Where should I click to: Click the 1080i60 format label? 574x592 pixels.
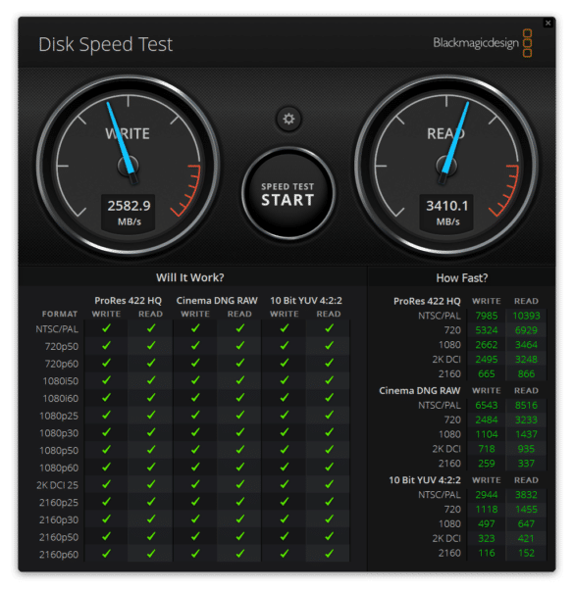61,399
